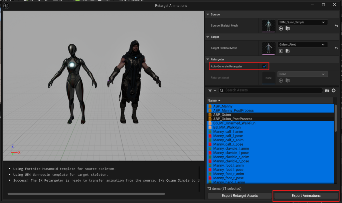The image size is (342, 203).
Task: Collapse the Target section
Action: pos(208,37)
